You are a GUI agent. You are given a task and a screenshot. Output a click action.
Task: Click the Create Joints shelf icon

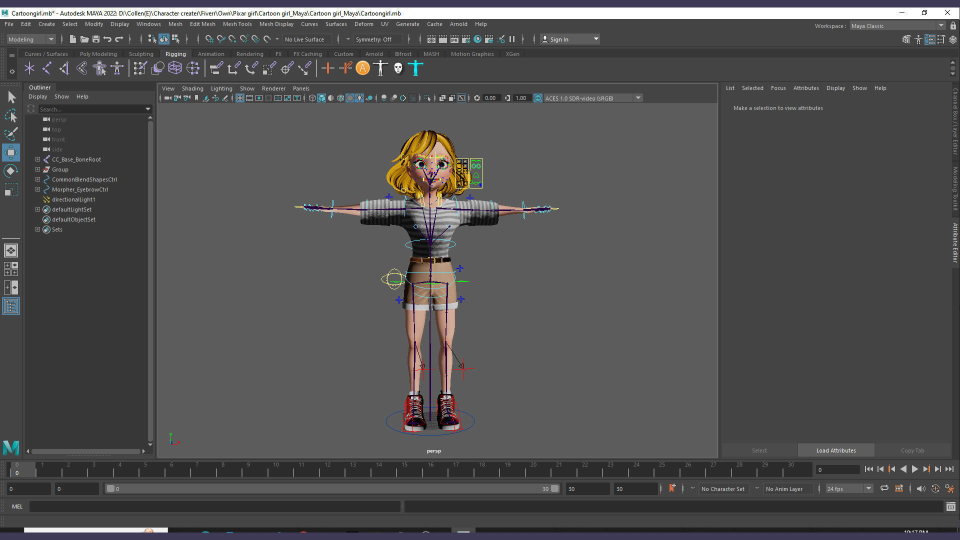click(46, 68)
